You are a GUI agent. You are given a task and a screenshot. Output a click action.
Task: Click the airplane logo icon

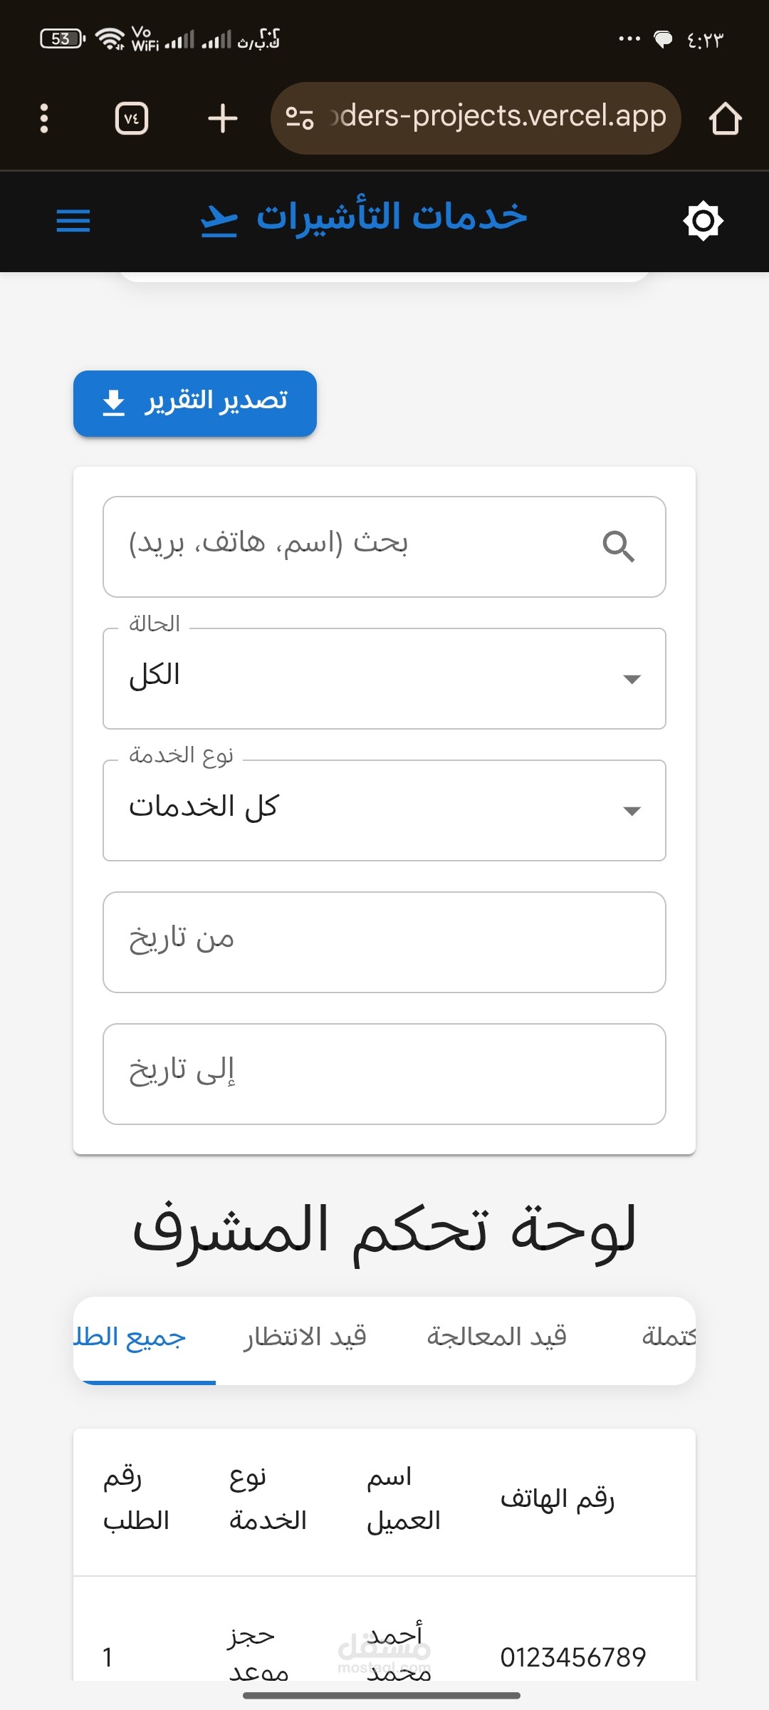pos(219,221)
